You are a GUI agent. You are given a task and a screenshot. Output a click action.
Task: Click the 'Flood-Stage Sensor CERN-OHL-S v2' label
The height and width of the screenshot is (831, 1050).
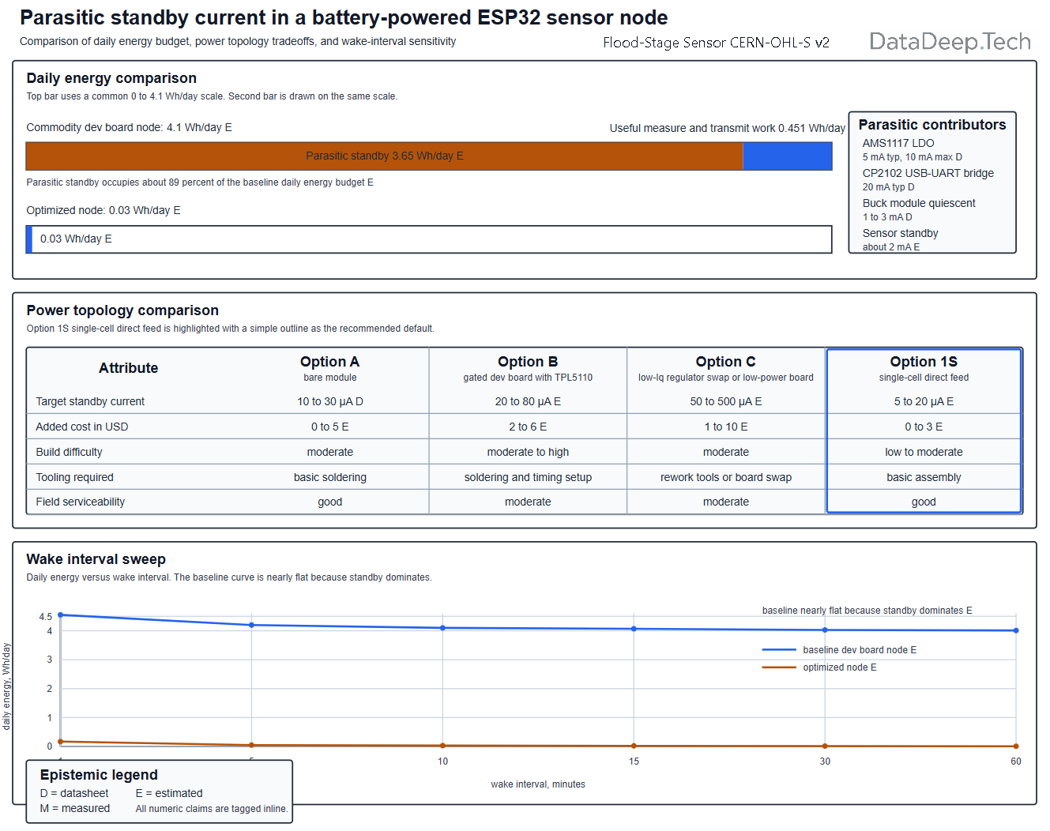point(716,43)
